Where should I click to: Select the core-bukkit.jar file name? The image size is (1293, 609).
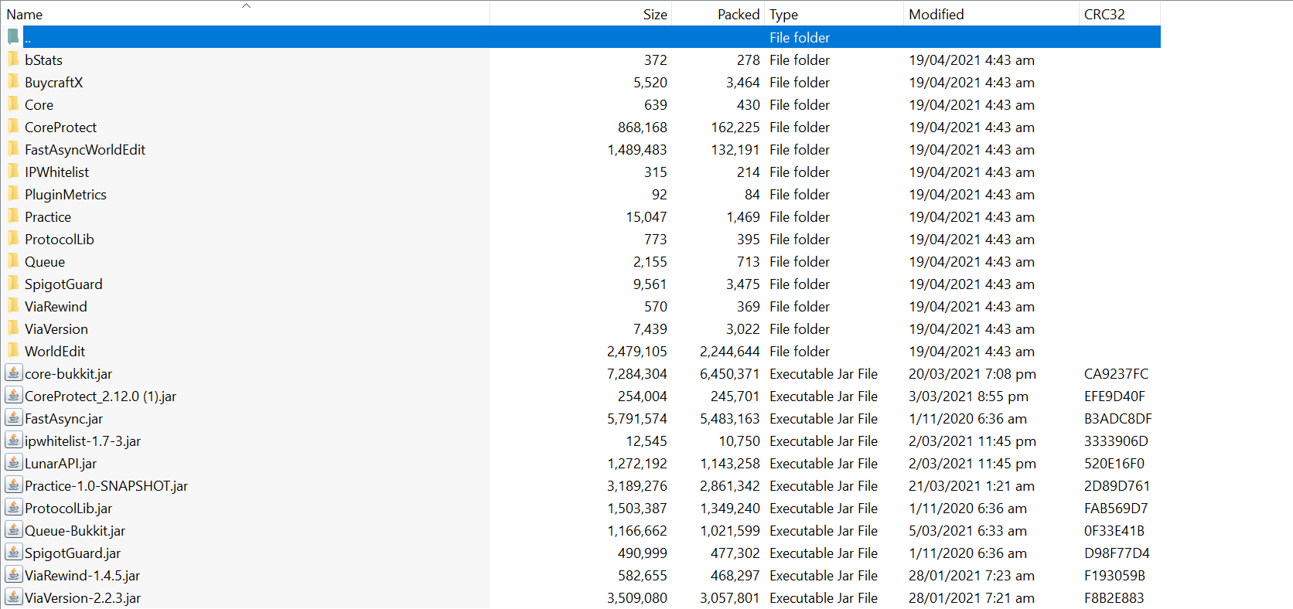[x=68, y=374]
